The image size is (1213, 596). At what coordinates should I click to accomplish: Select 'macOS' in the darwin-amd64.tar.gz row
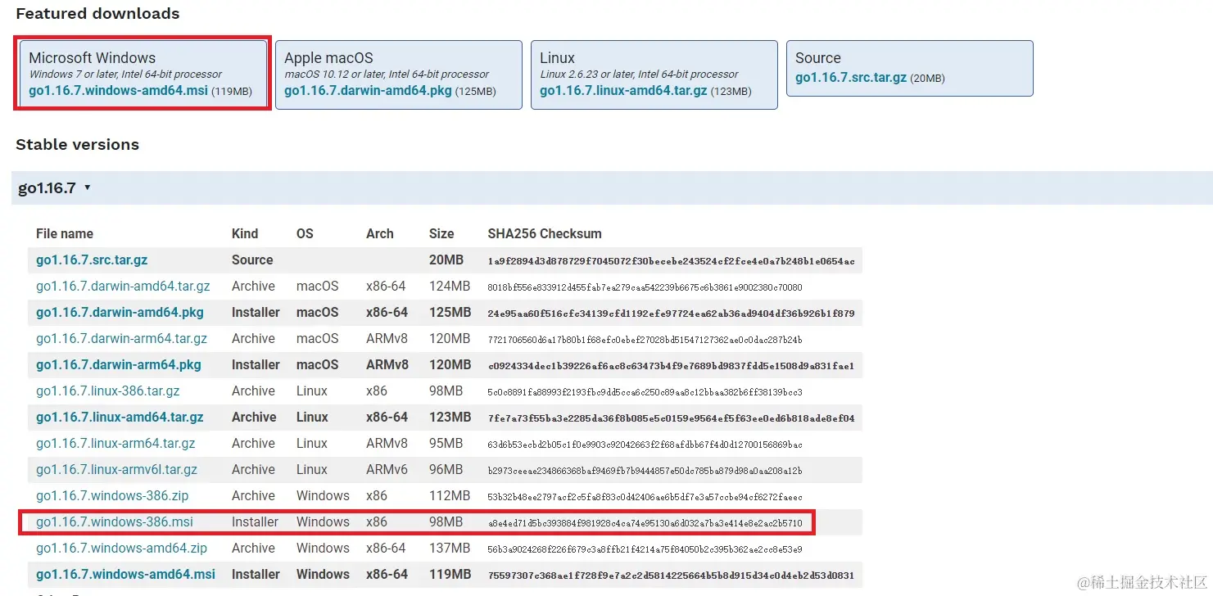pyautogui.click(x=318, y=286)
